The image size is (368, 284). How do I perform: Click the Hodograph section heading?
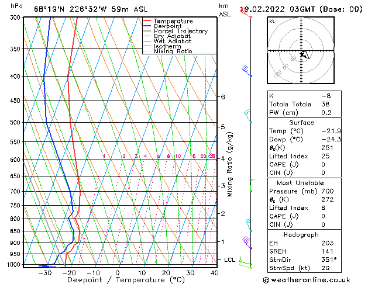[x=301, y=235]
